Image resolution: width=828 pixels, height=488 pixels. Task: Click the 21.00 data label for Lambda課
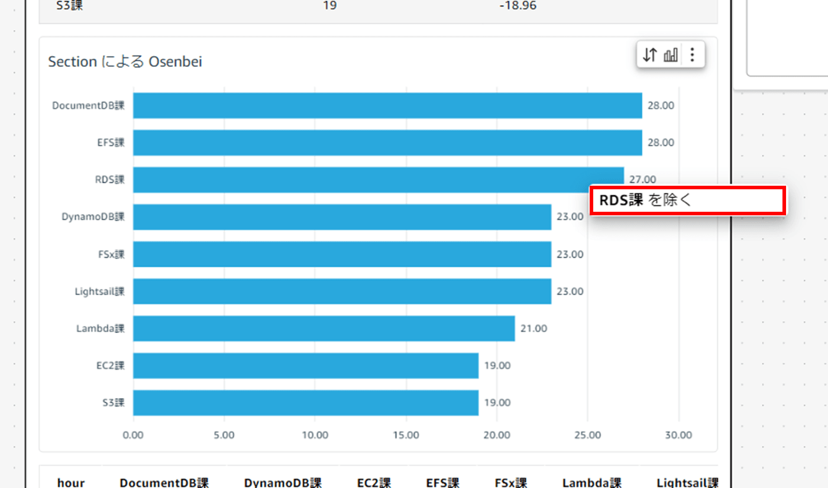pos(533,328)
